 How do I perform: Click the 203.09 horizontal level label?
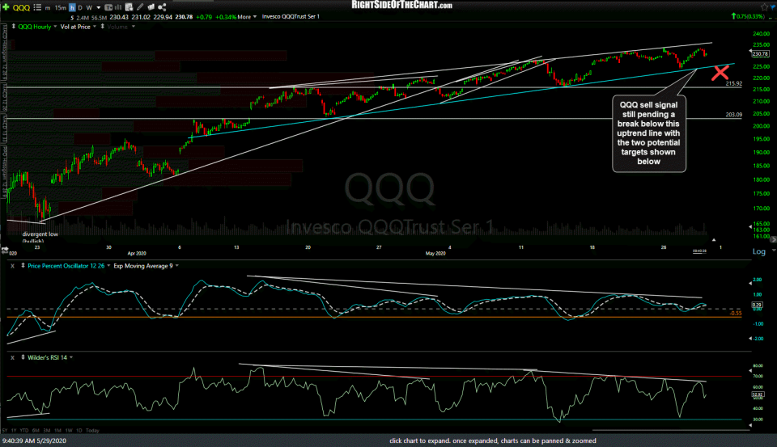pyautogui.click(x=733, y=114)
